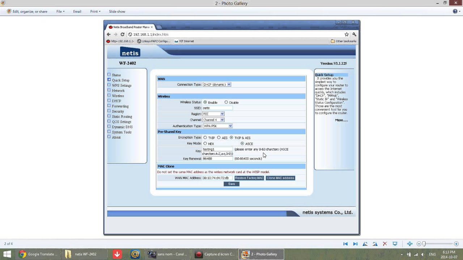Click the network signal tray icon

[416, 254]
